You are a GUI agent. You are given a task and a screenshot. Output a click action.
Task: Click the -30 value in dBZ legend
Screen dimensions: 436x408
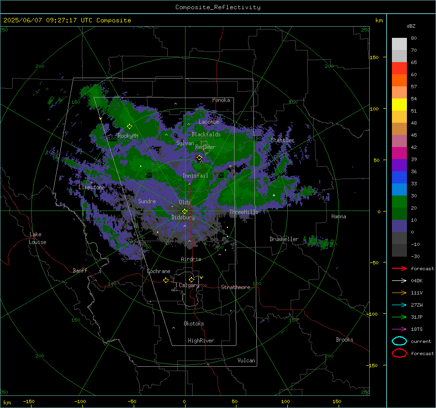pos(415,257)
